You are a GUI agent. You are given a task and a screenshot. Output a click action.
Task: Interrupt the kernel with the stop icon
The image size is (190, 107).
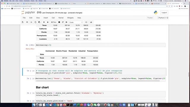59,22
